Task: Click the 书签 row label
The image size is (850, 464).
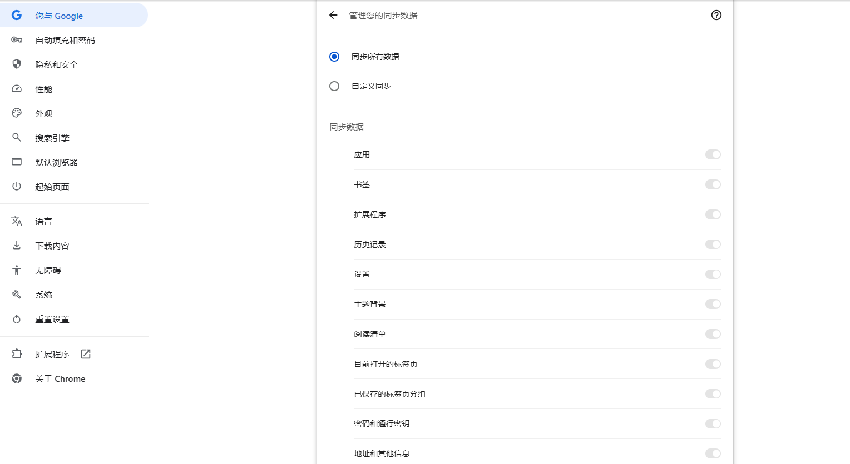Action: click(362, 184)
